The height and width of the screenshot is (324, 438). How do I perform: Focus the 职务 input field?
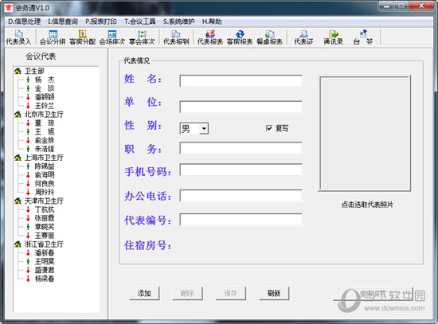241,148
